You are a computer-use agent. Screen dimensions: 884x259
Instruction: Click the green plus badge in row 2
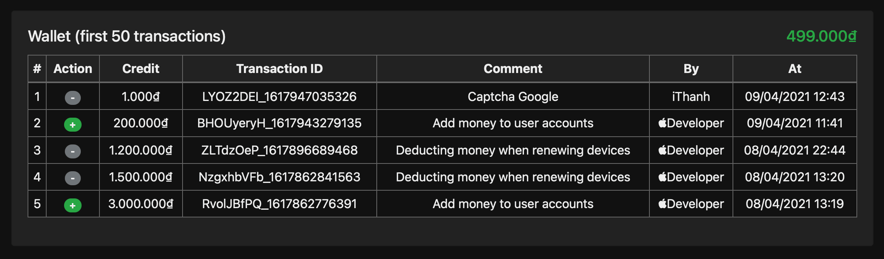(73, 125)
